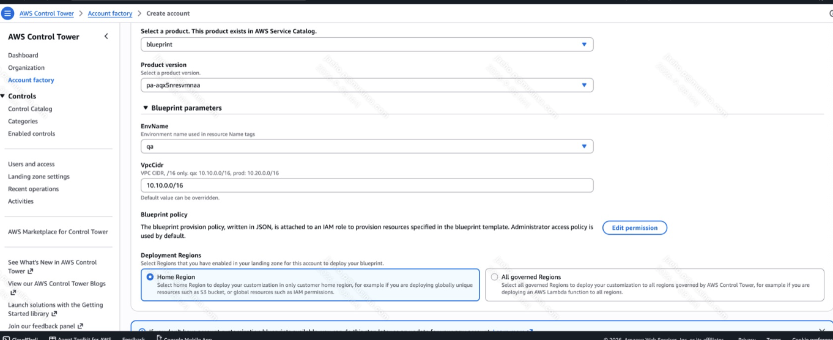Open Account factory in the sidebar
This screenshot has height=340, width=833.
31,80
